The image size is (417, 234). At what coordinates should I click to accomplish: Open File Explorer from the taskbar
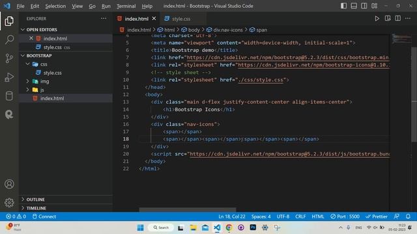[193, 227]
